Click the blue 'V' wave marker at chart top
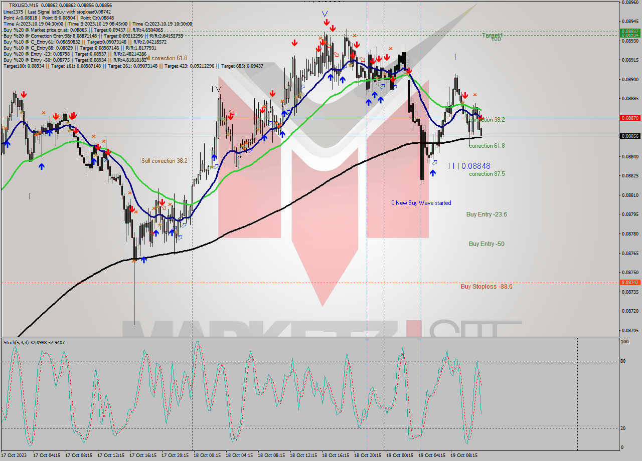Image resolution: width=642 pixels, height=461 pixels. (325, 14)
